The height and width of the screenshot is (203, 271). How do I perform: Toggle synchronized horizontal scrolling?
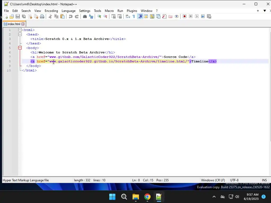119,16
